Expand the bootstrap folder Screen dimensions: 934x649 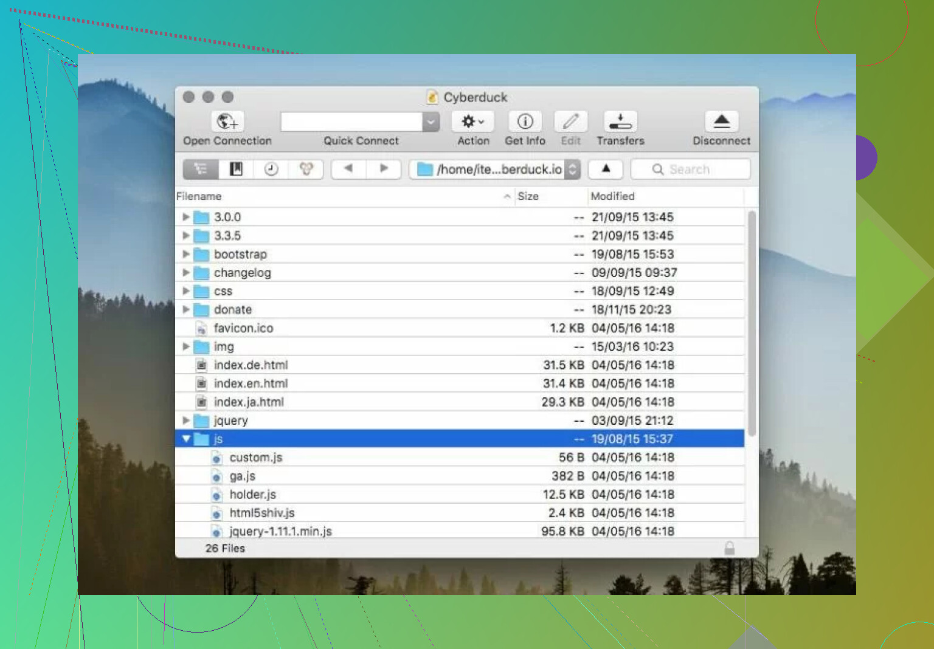coord(186,254)
